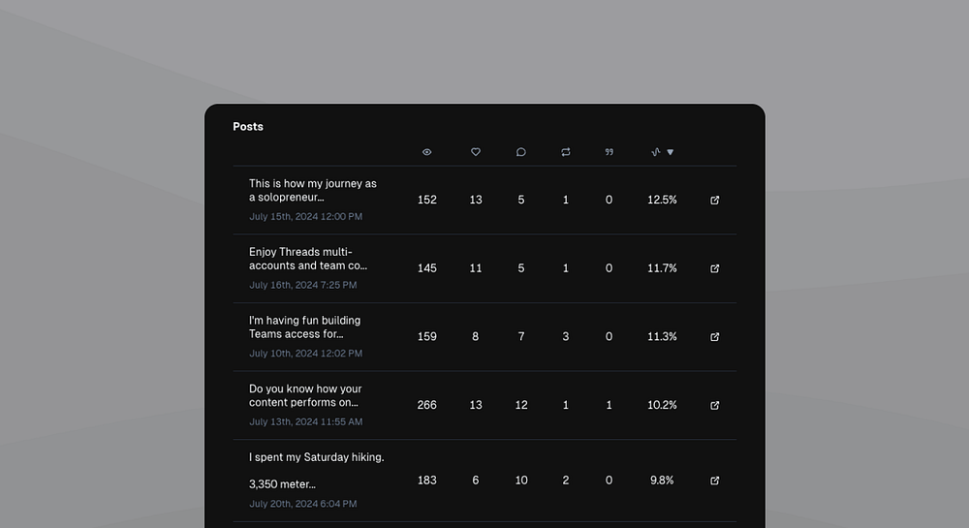Select the "This is how my journey" post
Image resolution: width=969 pixels, height=528 pixels.
point(312,190)
